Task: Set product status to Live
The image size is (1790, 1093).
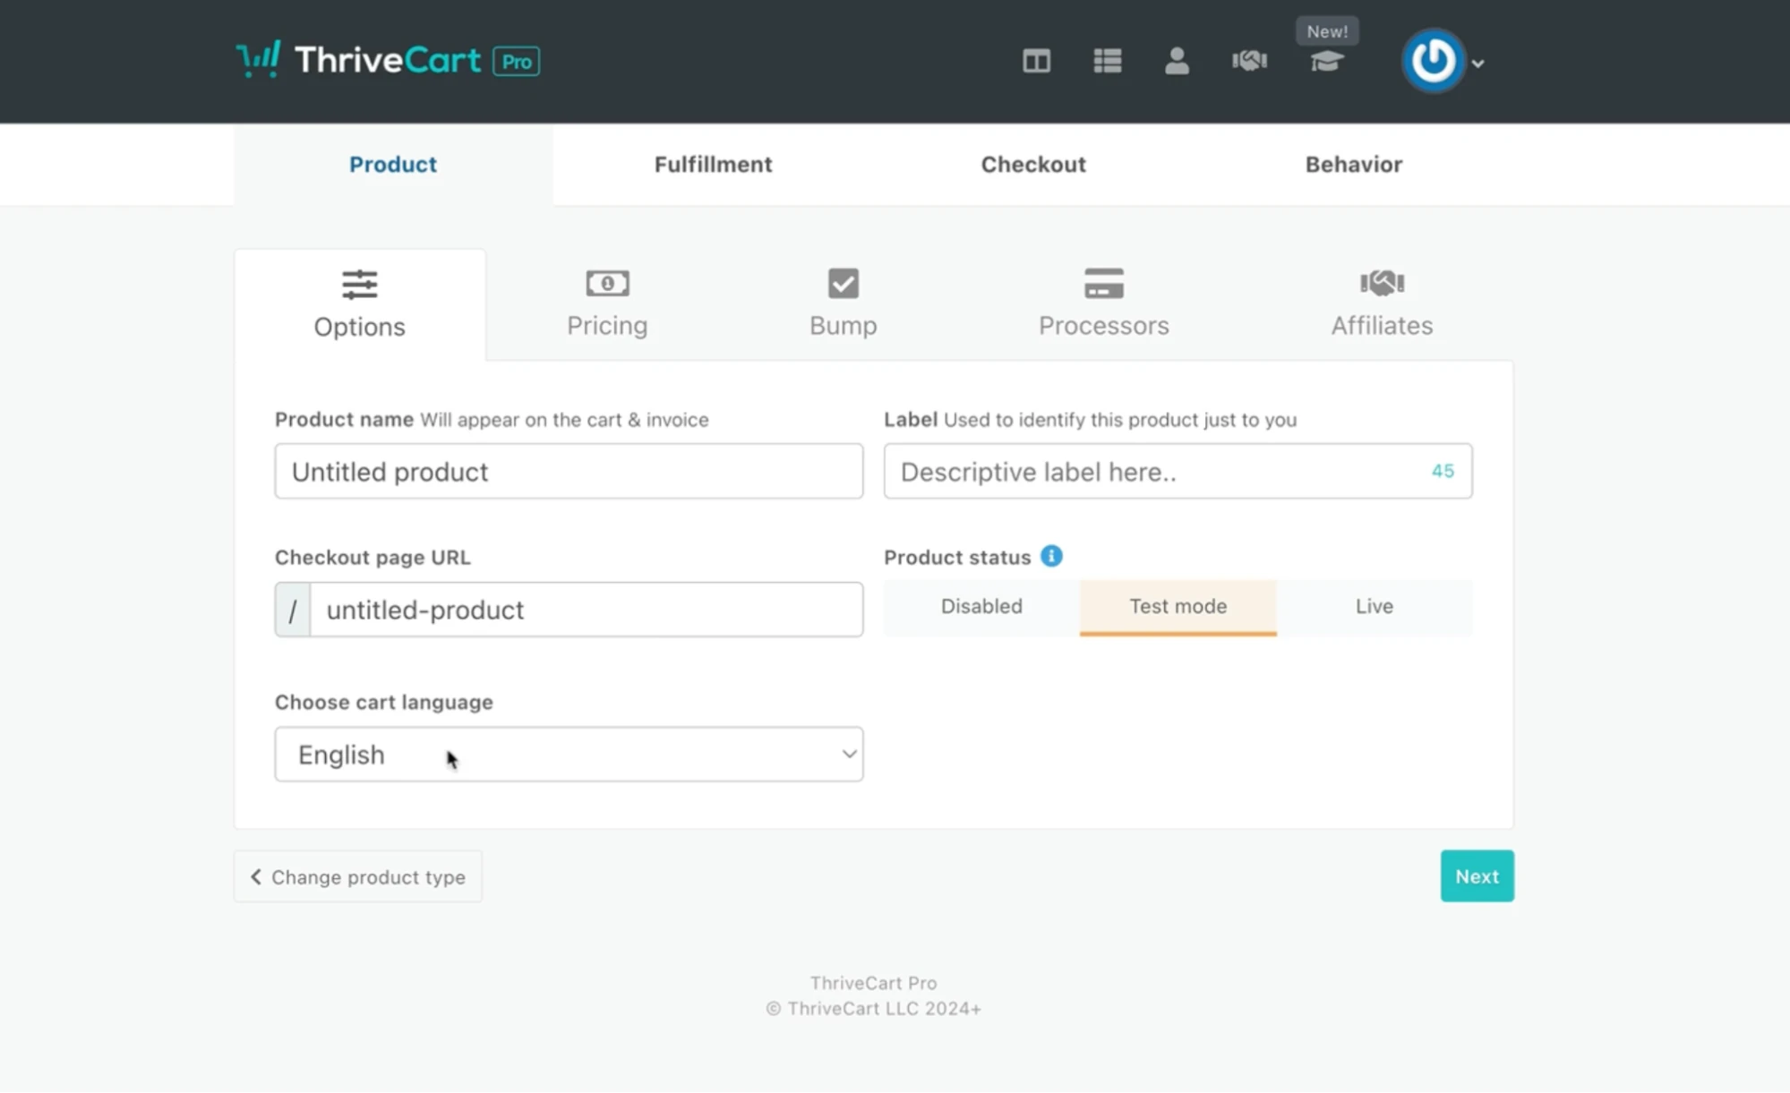Action: [1374, 607]
